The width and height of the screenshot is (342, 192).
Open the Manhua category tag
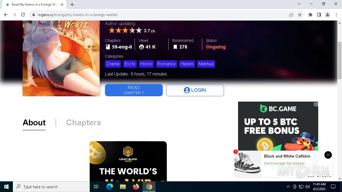206,64
